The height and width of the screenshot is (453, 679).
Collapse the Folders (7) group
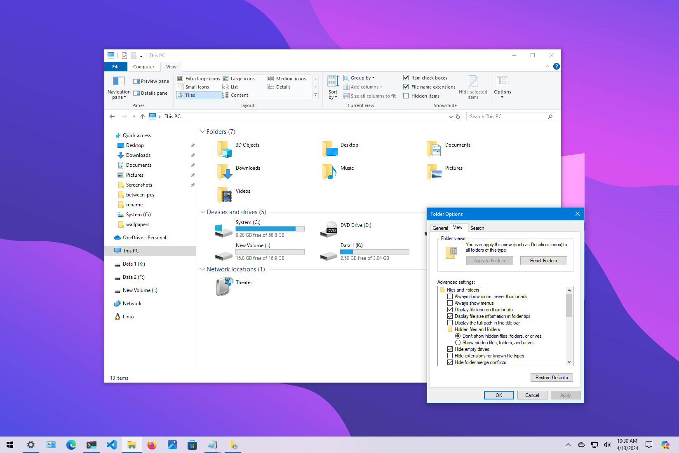click(202, 132)
